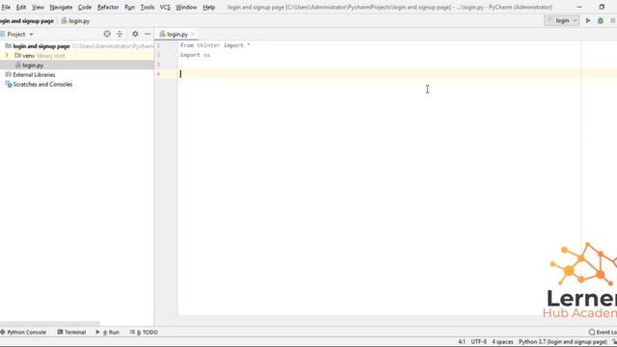Open the VCS menu

pyautogui.click(x=165, y=7)
